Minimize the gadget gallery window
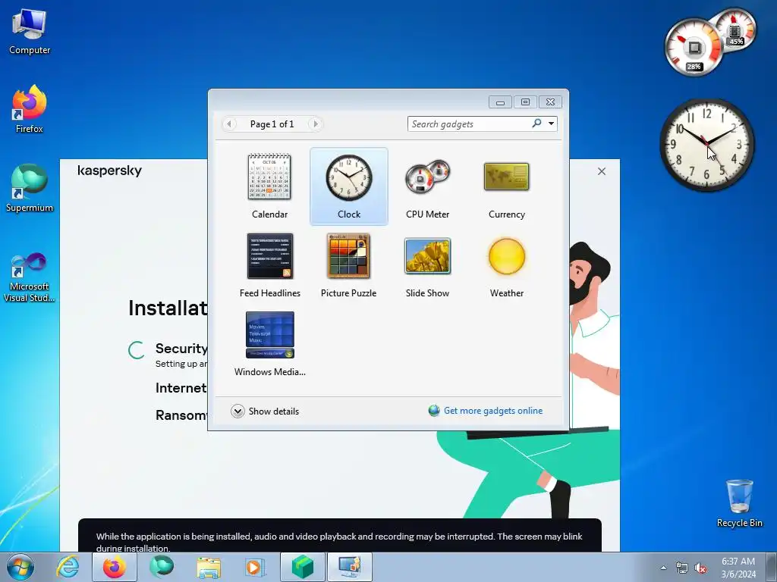 pyautogui.click(x=500, y=102)
